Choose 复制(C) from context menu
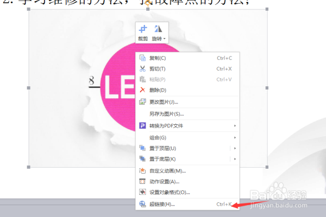 [x=187, y=58]
